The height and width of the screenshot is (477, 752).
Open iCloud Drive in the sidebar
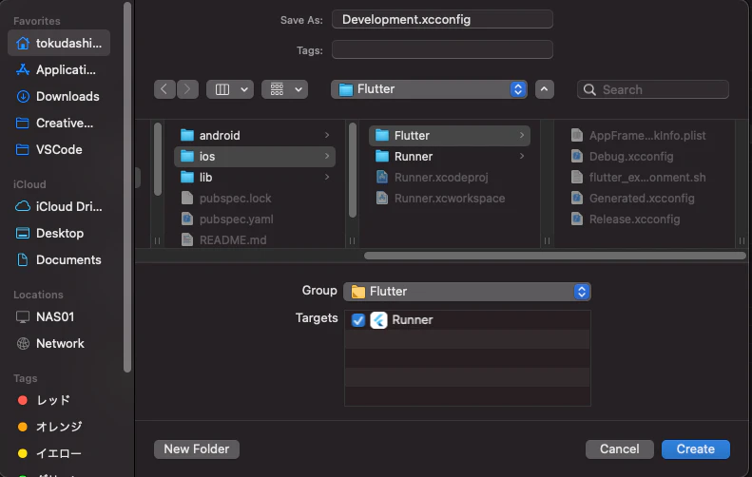(59, 206)
